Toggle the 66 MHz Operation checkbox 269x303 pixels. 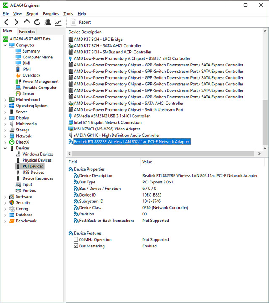(x=76, y=239)
